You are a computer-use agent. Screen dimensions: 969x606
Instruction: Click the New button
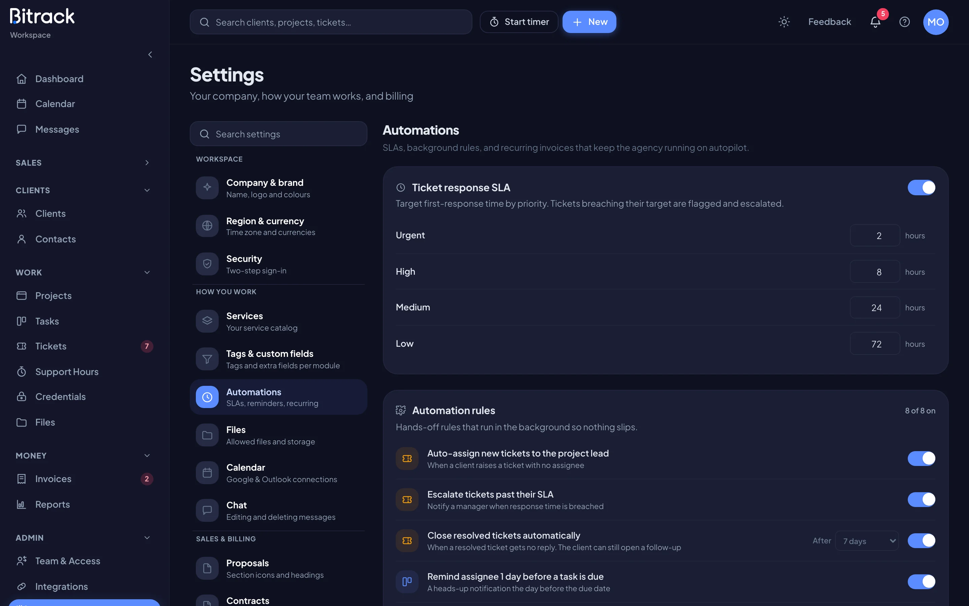coord(589,22)
